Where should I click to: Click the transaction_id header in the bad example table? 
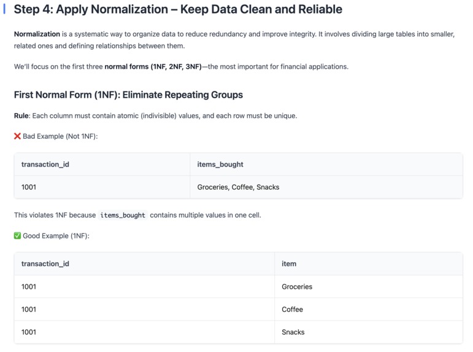coord(45,165)
